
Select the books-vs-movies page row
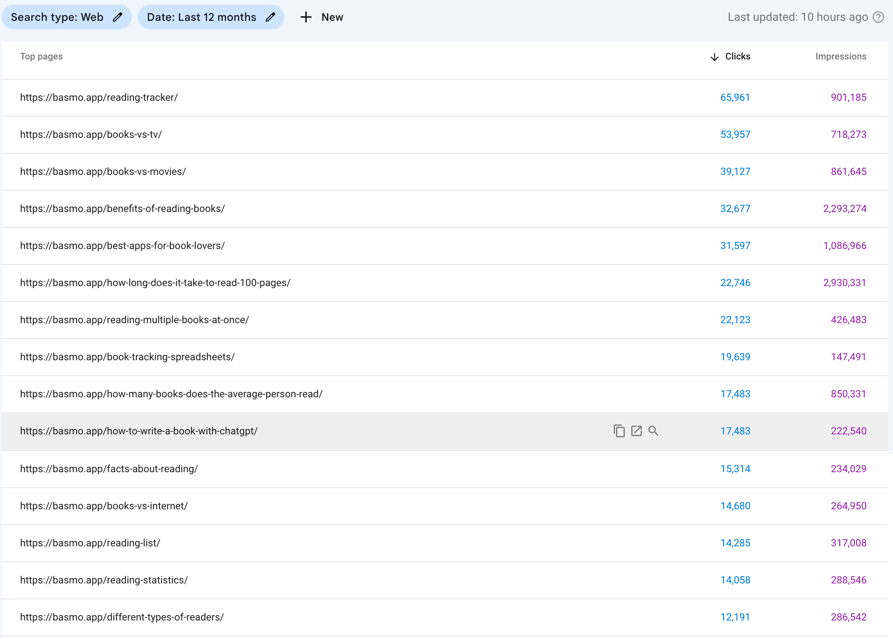click(445, 171)
